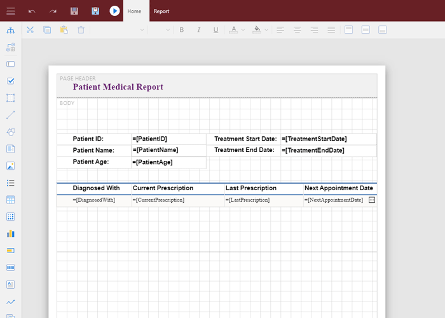The image size is (445, 318).
Task: Open the hamburger main menu
Action: tap(11, 11)
